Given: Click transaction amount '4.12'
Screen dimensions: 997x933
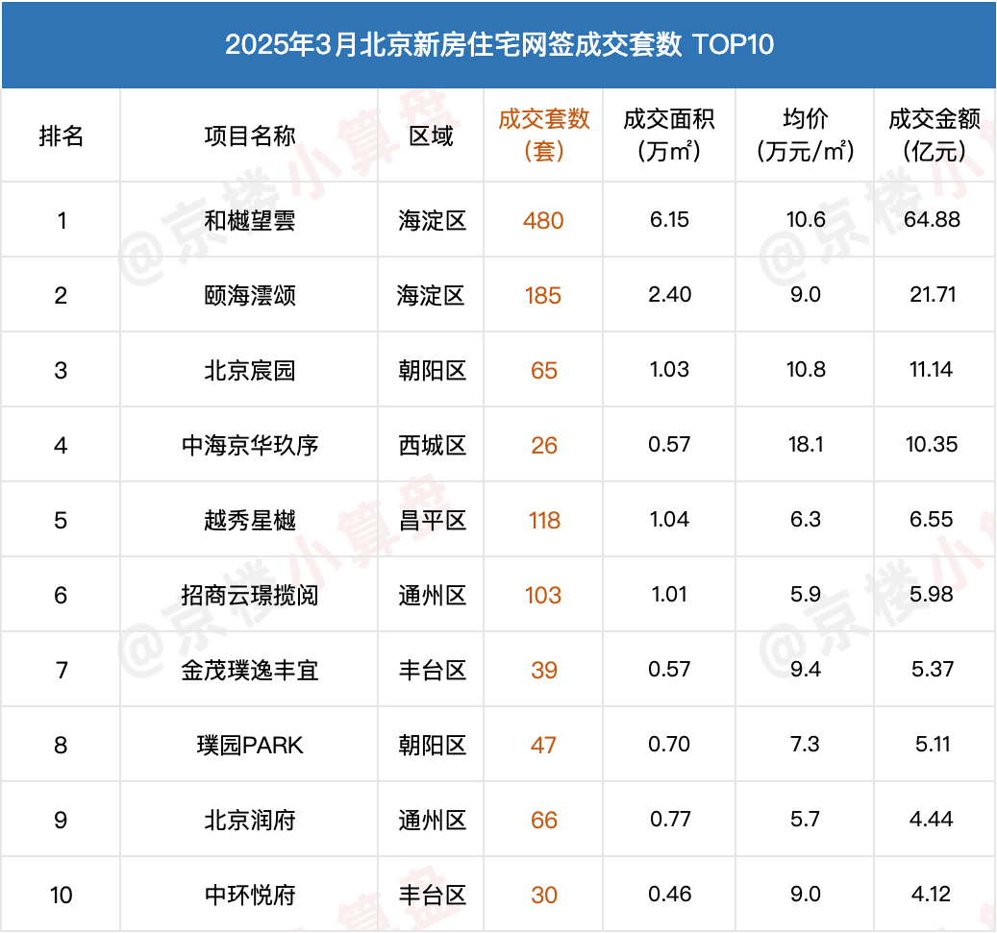Looking at the screenshot, I should pos(932,895).
